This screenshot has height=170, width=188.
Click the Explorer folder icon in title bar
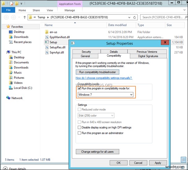(x=3, y=3)
